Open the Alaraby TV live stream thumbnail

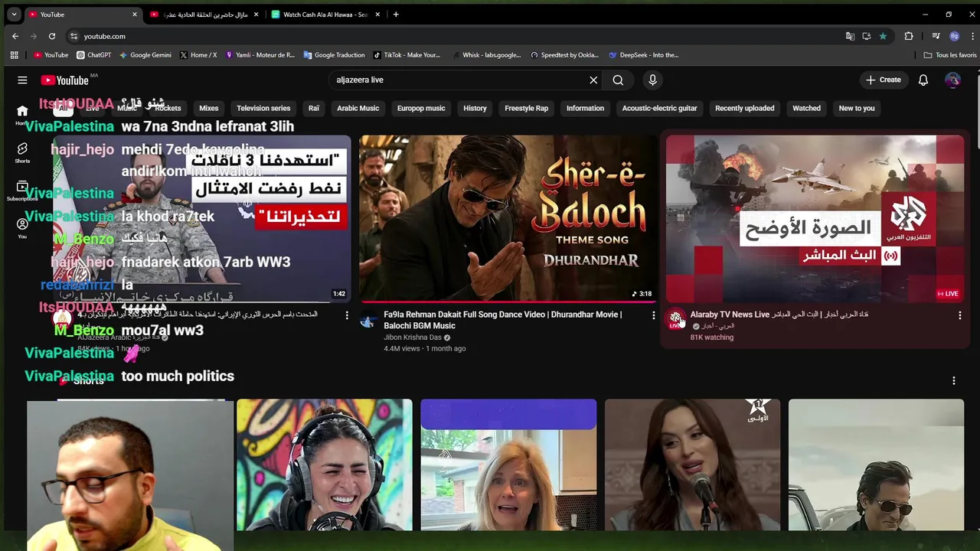coord(815,219)
